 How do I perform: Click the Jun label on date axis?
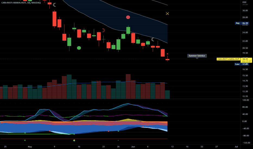[133, 147]
